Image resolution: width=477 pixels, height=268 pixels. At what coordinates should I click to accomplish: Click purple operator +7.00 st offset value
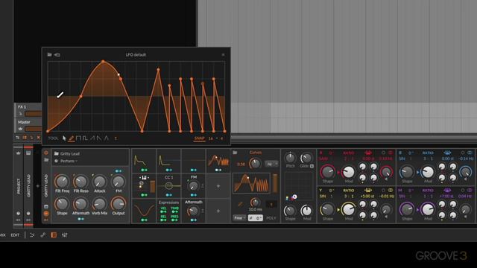(x=447, y=197)
